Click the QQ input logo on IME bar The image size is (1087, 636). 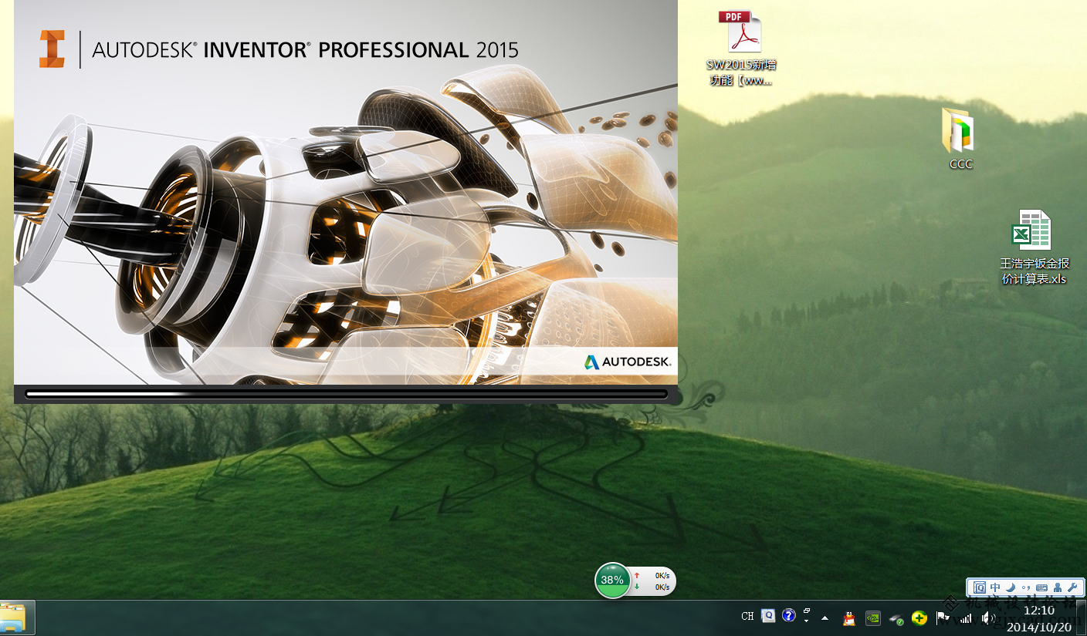click(x=980, y=587)
